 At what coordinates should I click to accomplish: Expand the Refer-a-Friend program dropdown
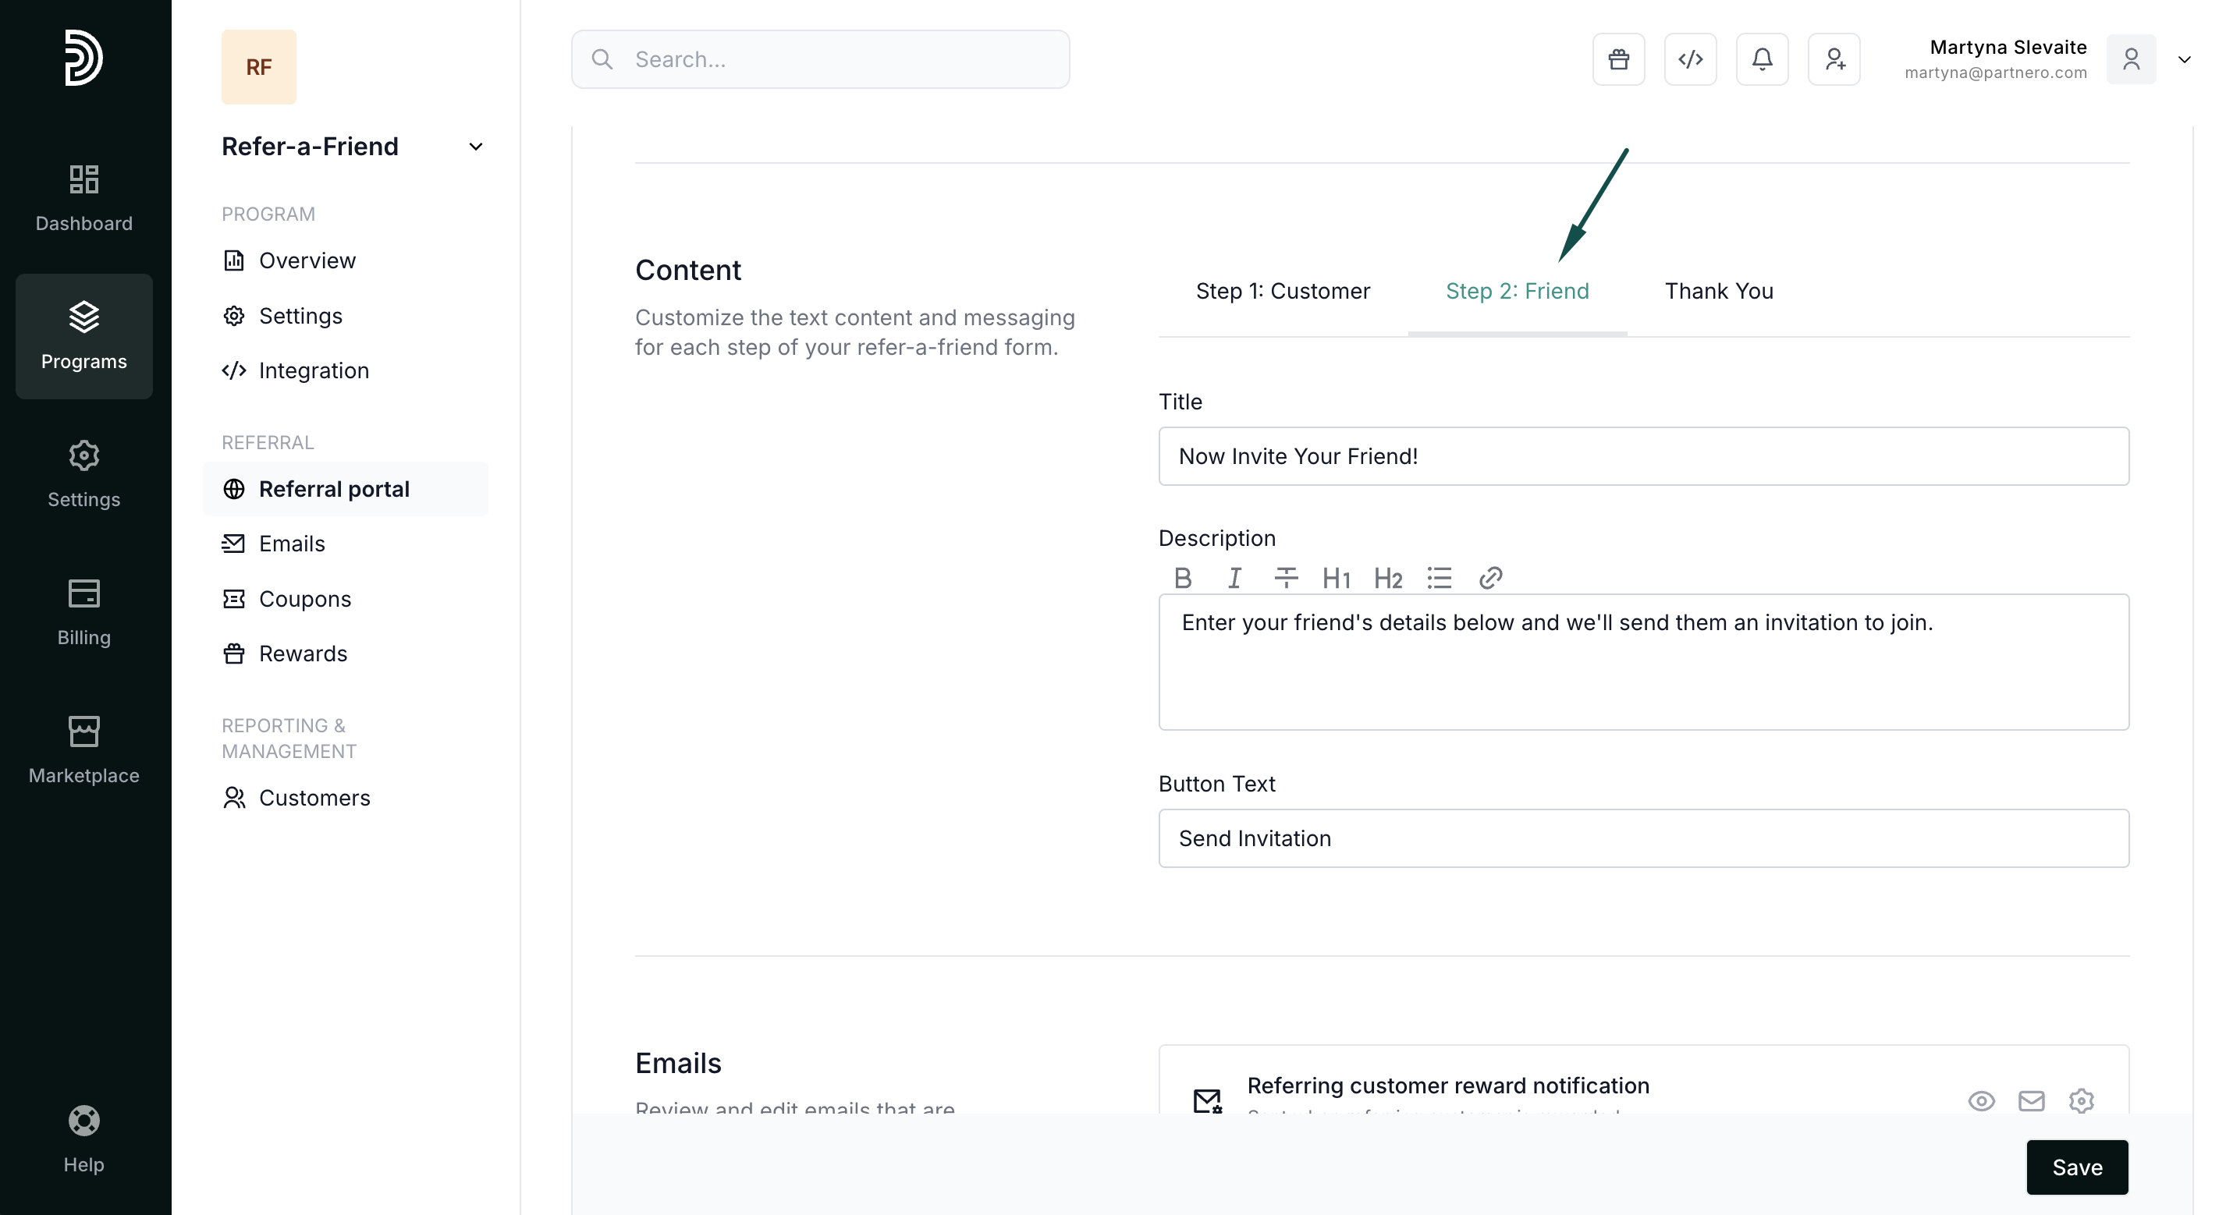[x=475, y=147]
